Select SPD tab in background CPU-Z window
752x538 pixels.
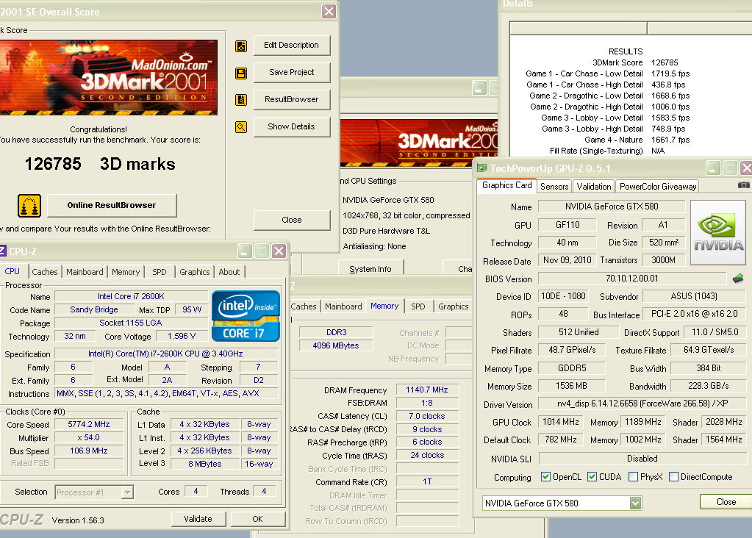click(x=418, y=306)
